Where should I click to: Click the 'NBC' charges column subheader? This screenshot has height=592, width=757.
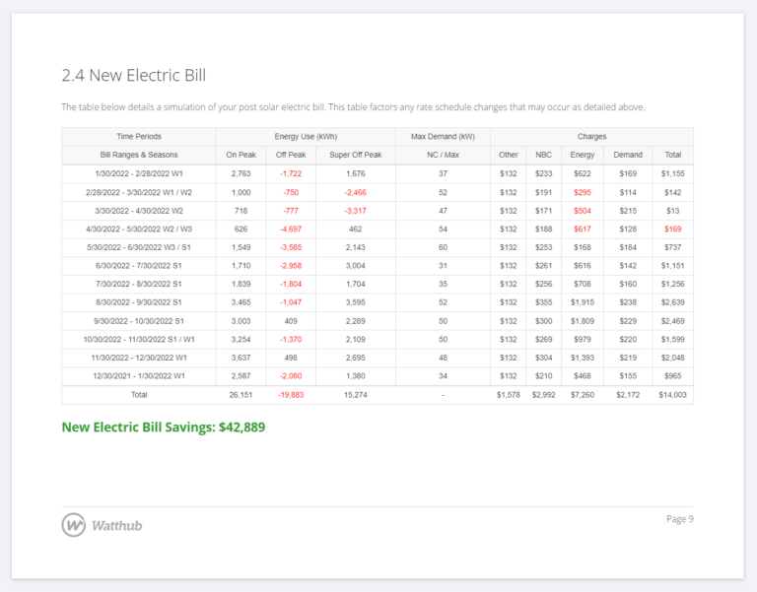coord(544,155)
